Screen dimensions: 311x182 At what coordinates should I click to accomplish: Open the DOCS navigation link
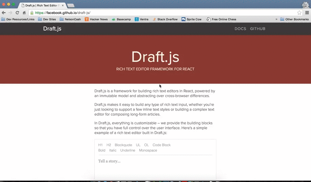240,29
